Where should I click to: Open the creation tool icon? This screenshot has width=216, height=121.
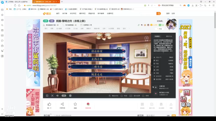click(x=152, y=104)
